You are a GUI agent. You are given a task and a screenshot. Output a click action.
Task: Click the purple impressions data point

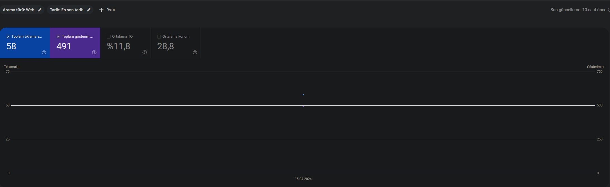click(303, 107)
